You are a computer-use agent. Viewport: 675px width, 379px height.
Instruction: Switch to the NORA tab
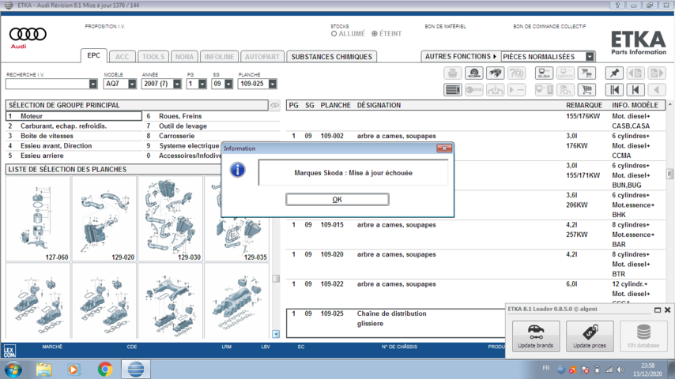(184, 57)
